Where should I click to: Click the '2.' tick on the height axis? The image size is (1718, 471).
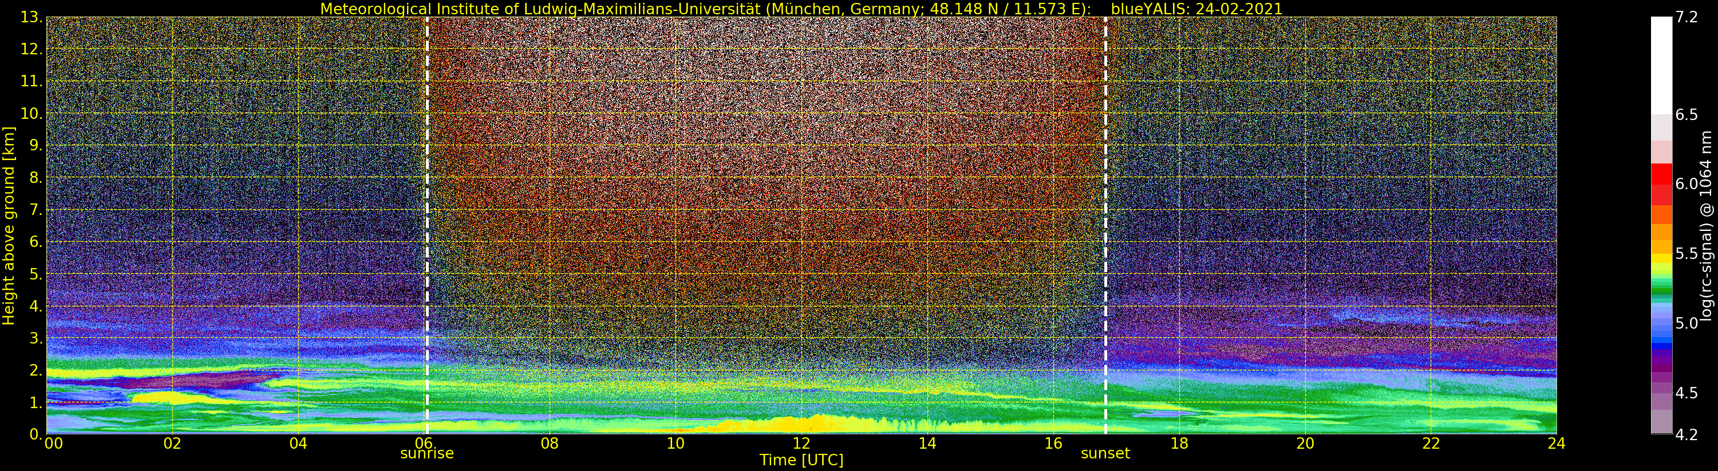coord(37,370)
